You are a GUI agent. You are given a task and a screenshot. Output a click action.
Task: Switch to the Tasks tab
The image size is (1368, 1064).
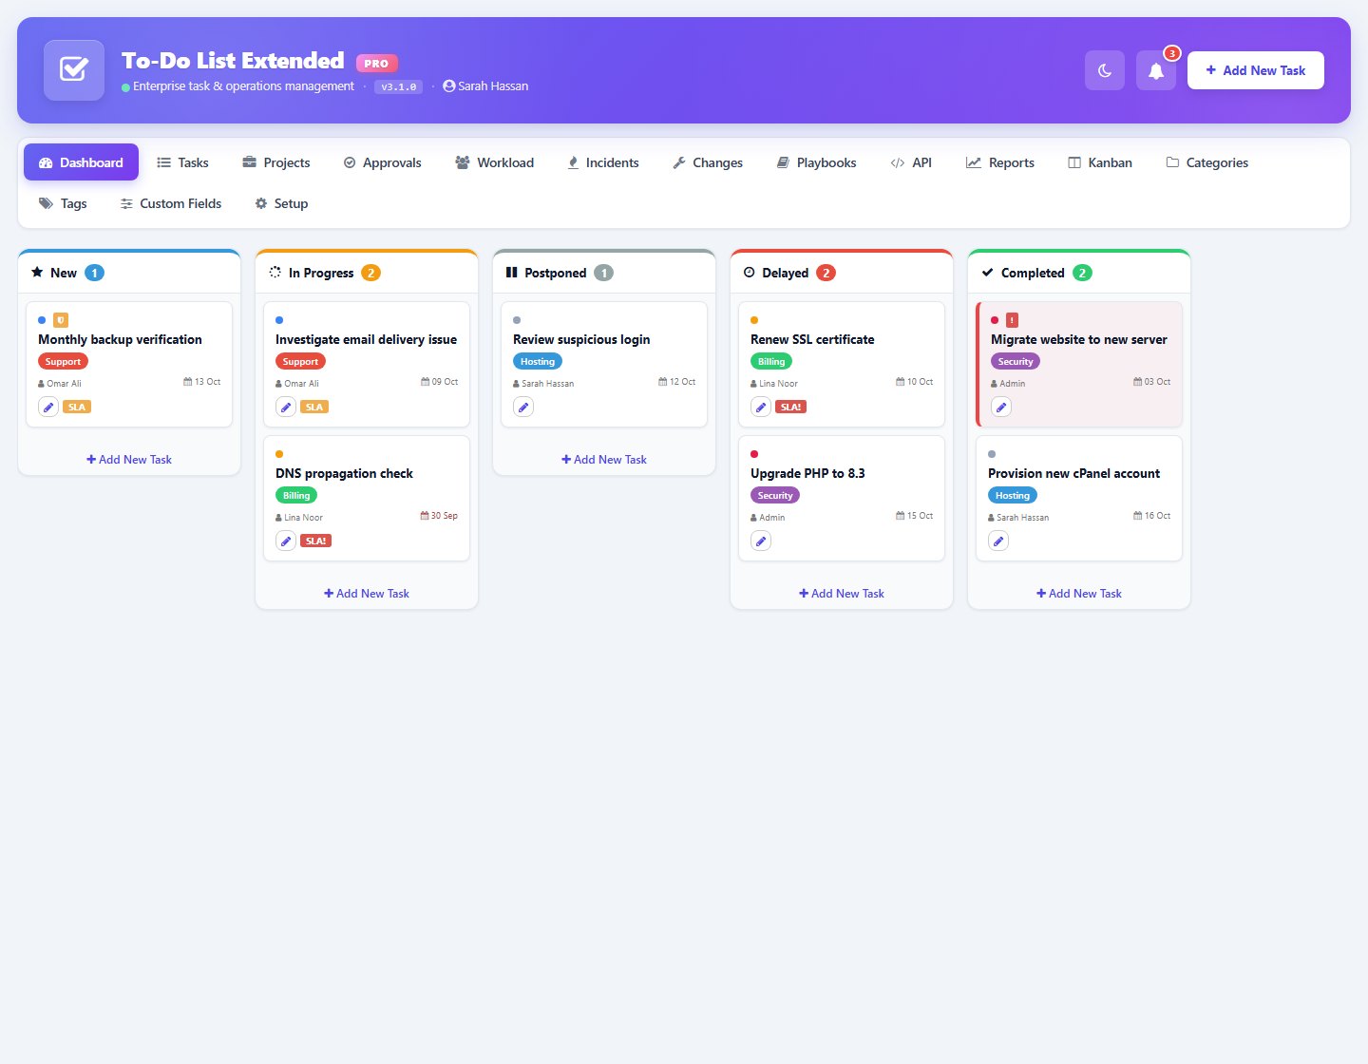[x=182, y=162]
